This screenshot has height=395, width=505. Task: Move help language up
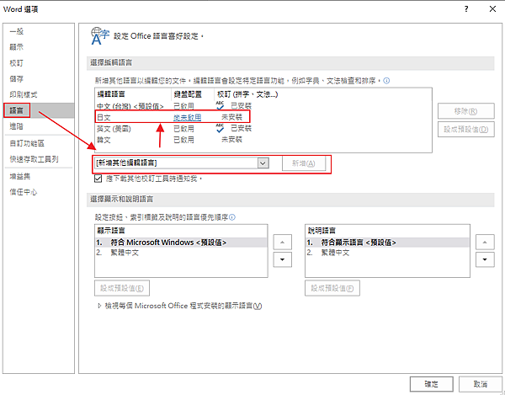tap(485, 243)
